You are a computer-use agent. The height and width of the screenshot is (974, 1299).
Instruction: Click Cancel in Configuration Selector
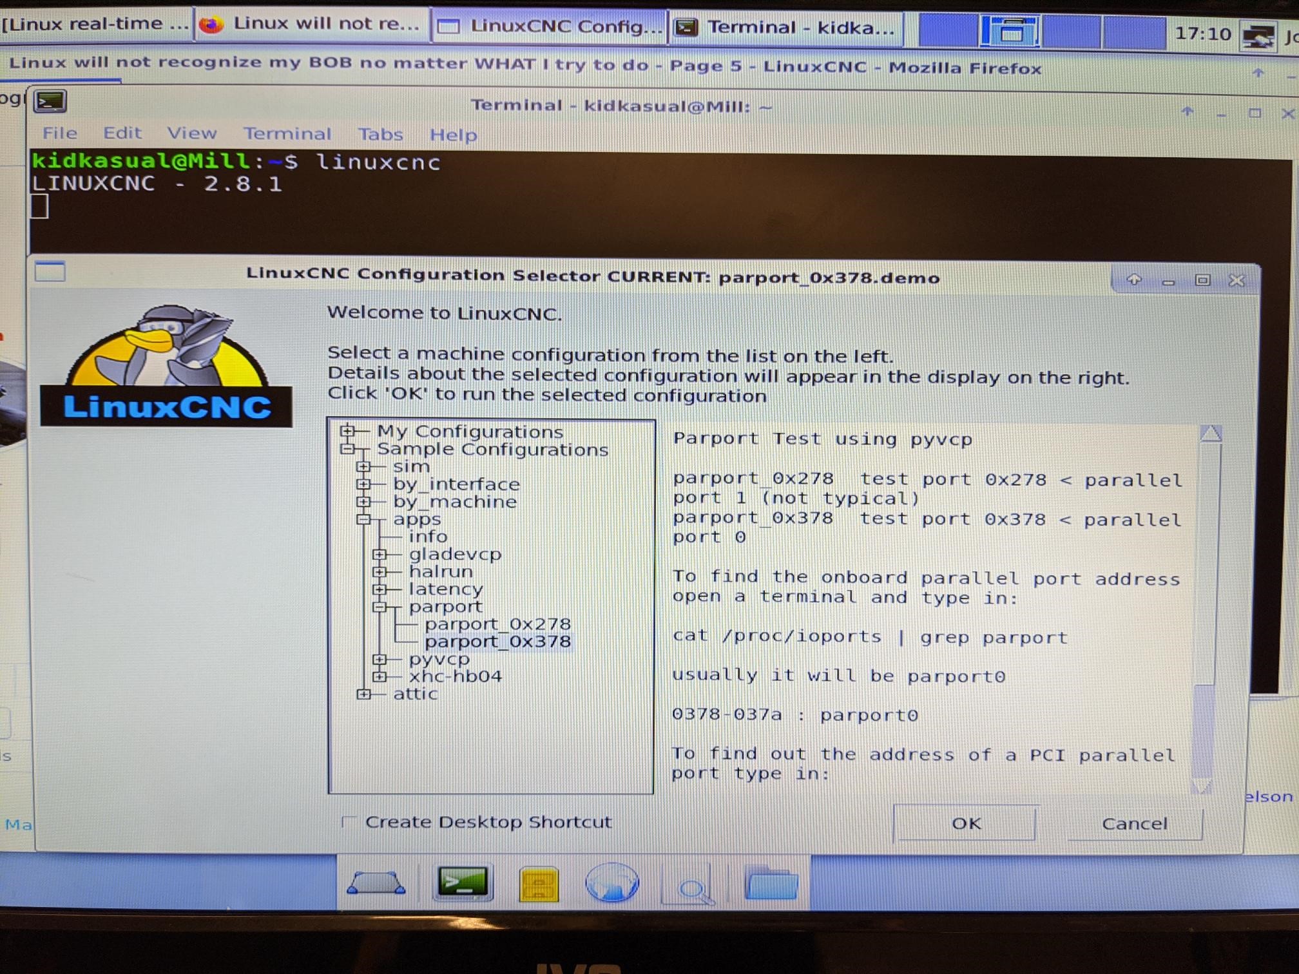pos(1135,823)
